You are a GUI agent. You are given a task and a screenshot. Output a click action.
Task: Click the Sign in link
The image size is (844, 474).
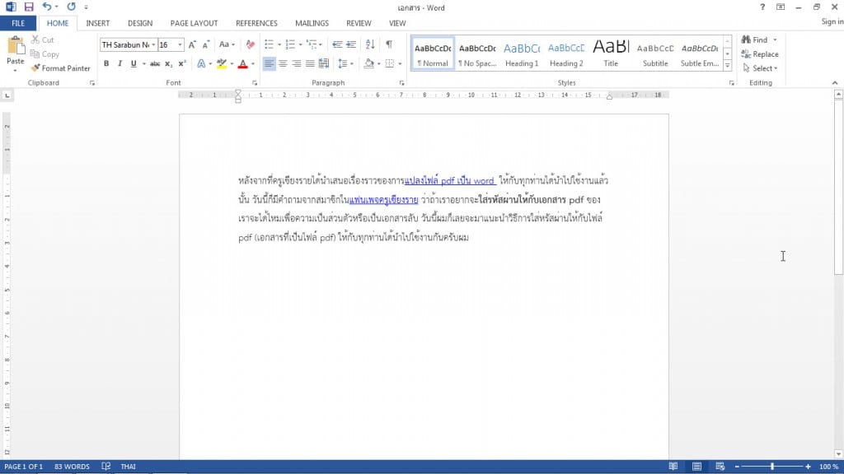coord(832,21)
